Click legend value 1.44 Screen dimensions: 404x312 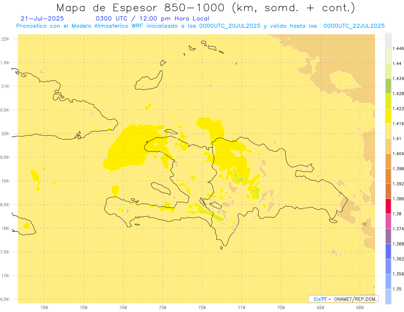point(397,63)
